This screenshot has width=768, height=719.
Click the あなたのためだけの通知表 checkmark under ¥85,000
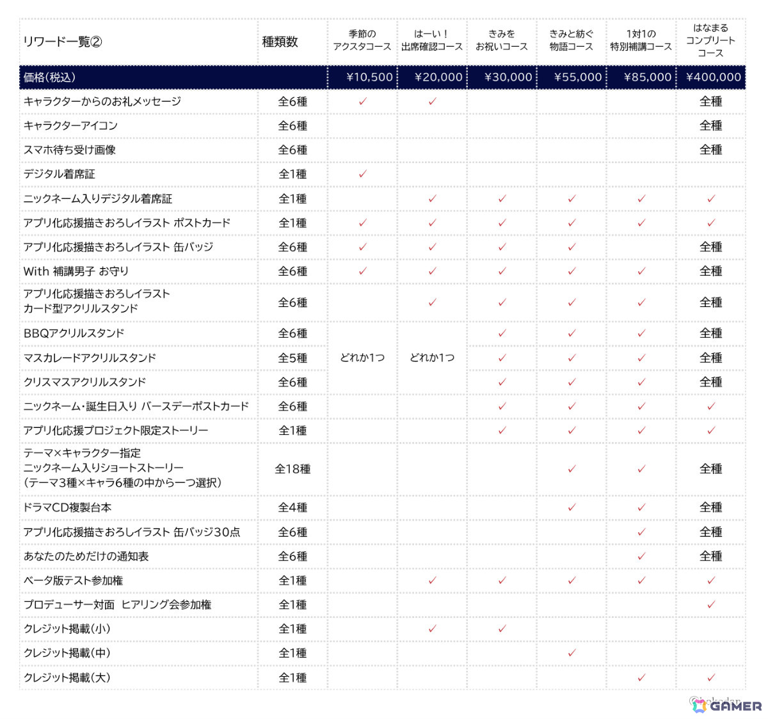point(641,556)
